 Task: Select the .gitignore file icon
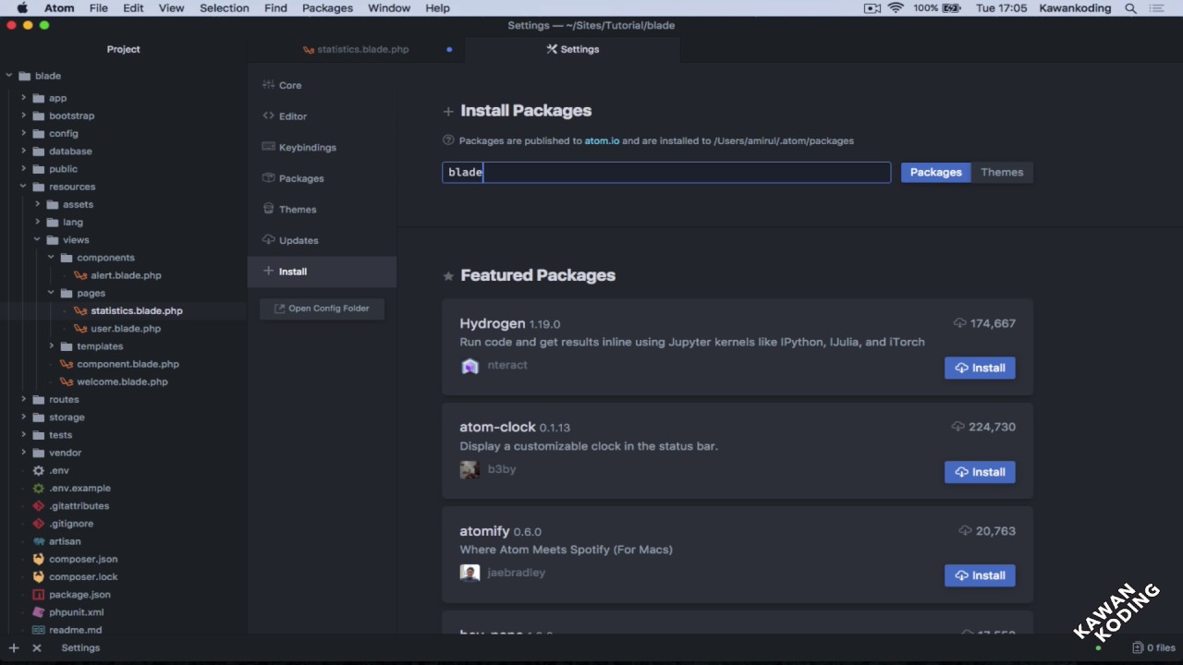[38, 524]
